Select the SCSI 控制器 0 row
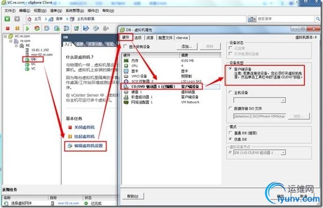Image resolution: width=323 pixels, height=208 pixels. (x=171, y=82)
